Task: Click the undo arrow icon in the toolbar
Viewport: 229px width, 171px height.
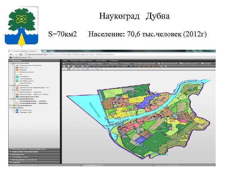Action: pos(161,66)
